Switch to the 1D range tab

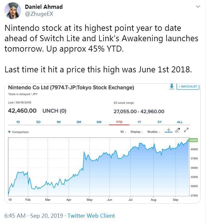point(18,122)
